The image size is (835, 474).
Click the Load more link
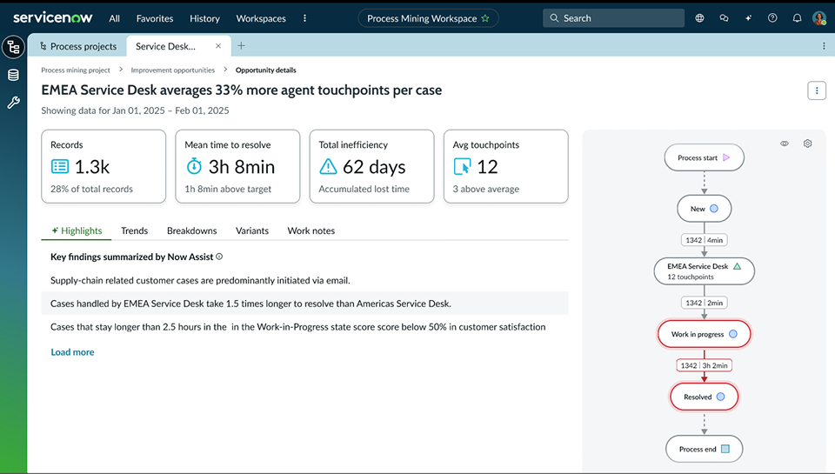point(72,352)
